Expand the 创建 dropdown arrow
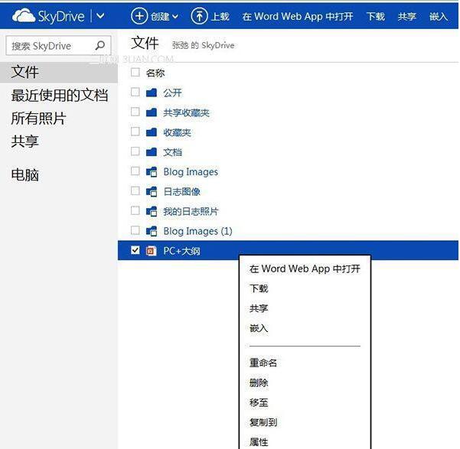The height and width of the screenshot is (449, 460). point(175,17)
